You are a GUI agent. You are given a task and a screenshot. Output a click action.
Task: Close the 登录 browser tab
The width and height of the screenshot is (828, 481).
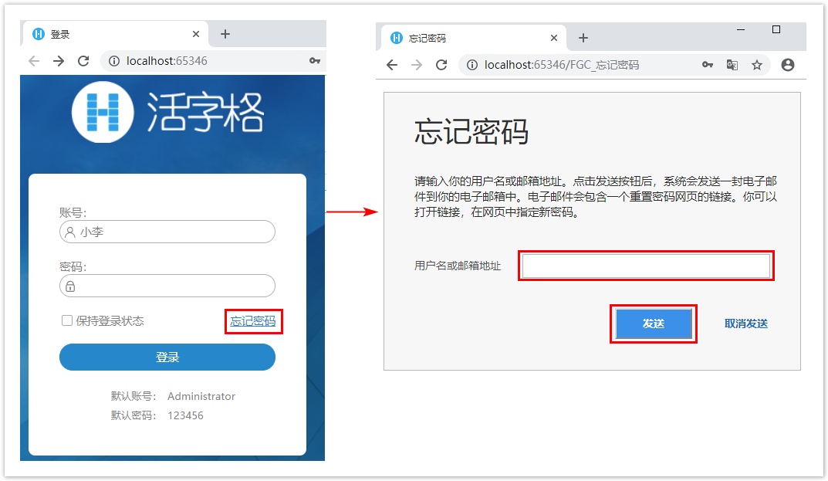point(196,34)
